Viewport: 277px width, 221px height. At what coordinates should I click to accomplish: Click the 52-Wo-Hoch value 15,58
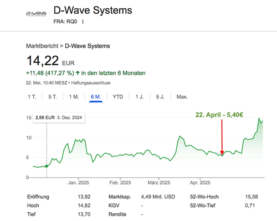pyautogui.click(x=252, y=197)
